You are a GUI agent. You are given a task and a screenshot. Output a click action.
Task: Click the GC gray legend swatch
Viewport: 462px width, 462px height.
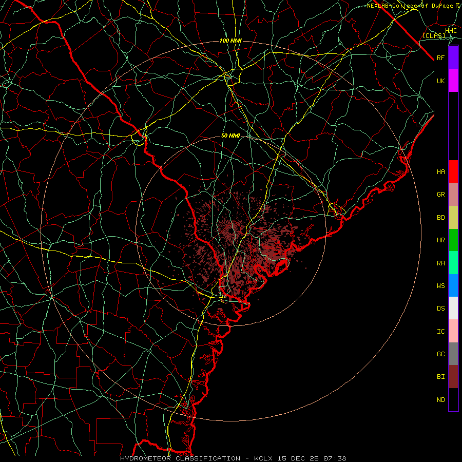pos(453,354)
